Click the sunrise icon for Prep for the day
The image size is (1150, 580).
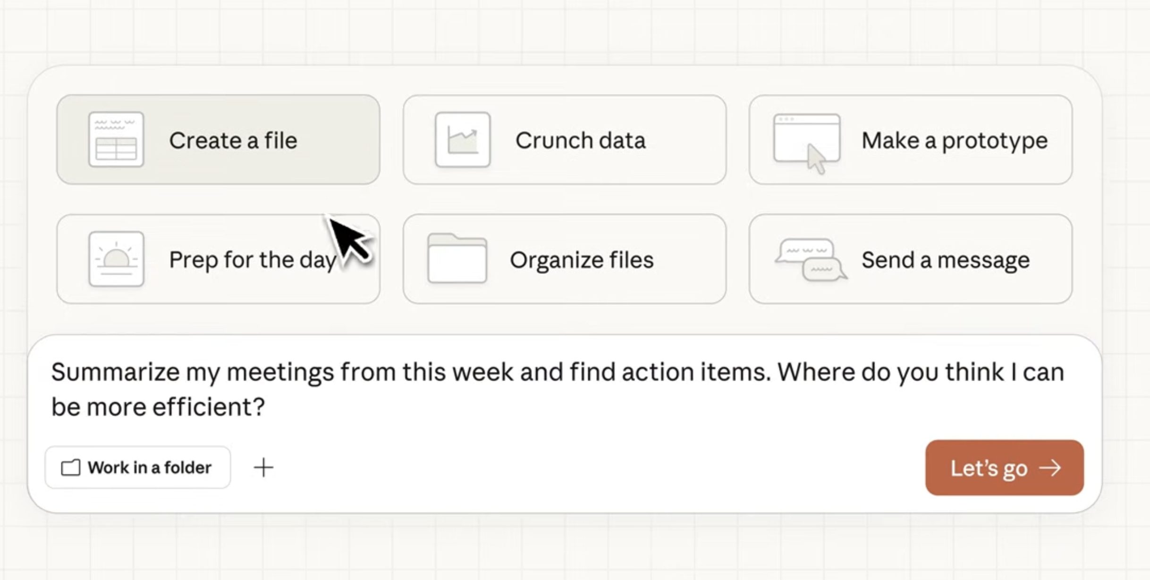click(116, 259)
